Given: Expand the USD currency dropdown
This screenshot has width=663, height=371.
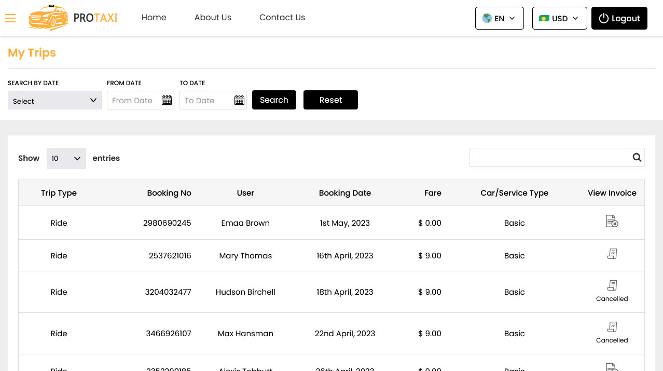Looking at the screenshot, I should [x=560, y=18].
